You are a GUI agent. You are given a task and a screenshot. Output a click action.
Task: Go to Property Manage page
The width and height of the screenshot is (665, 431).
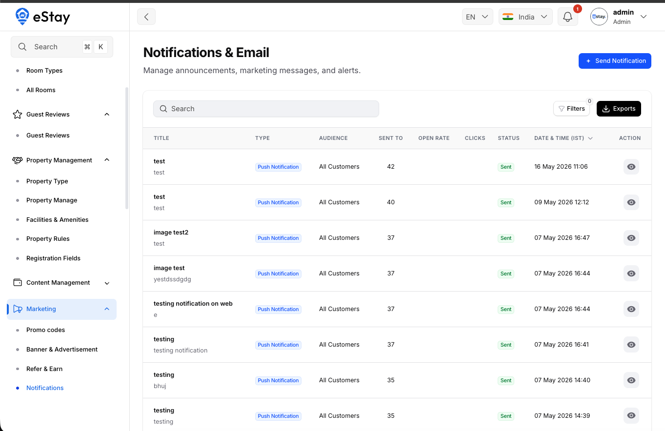pyautogui.click(x=52, y=200)
